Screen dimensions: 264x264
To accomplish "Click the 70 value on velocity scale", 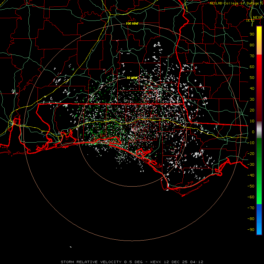I will coord(252,56).
